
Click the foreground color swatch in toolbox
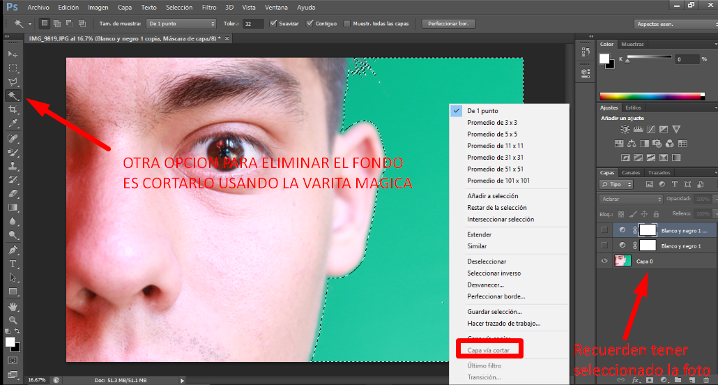(x=10, y=342)
